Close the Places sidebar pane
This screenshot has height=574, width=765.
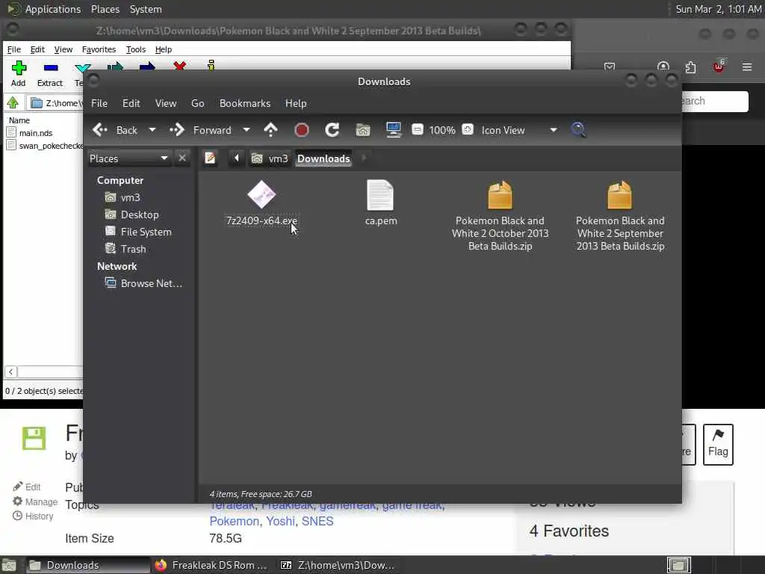(182, 158)
